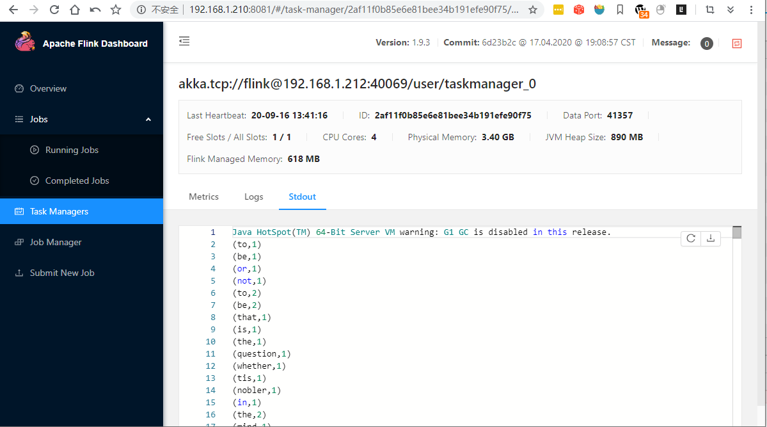Click the (whether,1) output line
Screen dimensions: 767x427
tap(259, 366)
